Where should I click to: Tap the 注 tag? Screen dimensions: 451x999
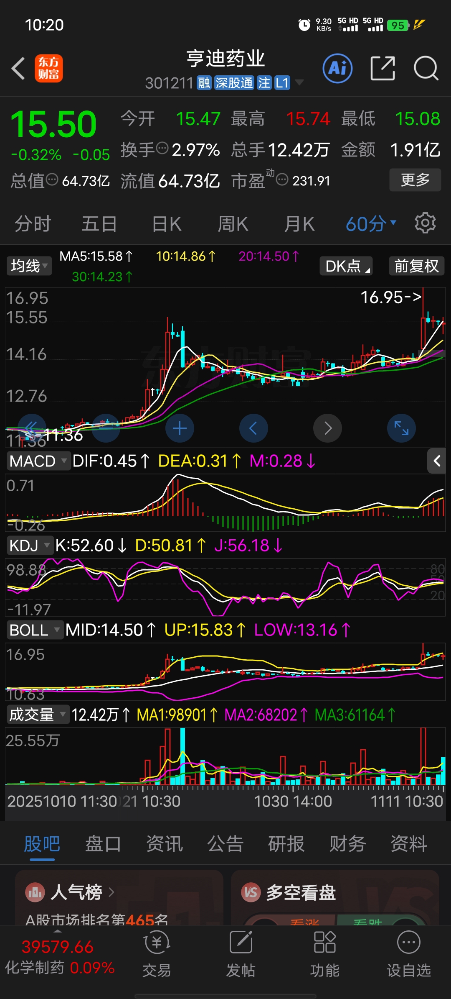(x=264, y=83)
